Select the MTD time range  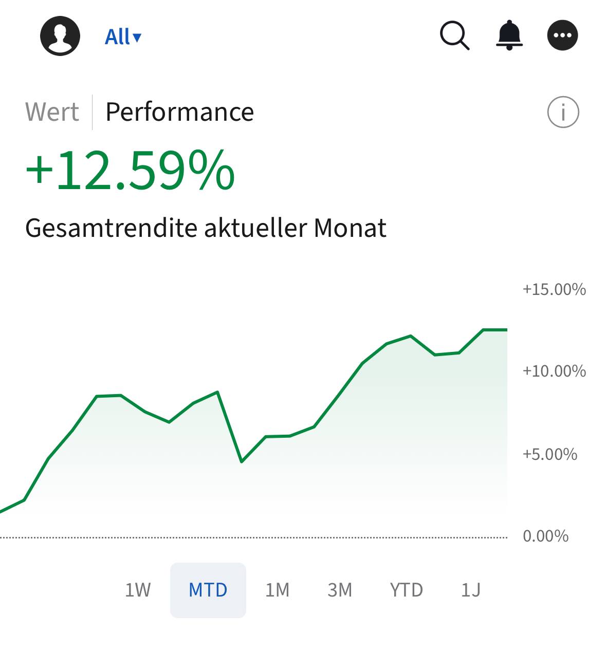click(208, 590)
